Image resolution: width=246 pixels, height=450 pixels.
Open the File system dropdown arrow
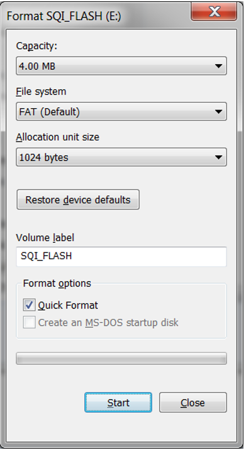(218, 111)
